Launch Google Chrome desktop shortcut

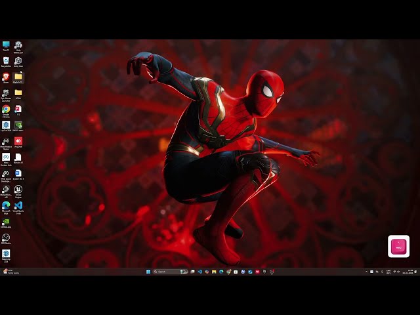point(6,112)
